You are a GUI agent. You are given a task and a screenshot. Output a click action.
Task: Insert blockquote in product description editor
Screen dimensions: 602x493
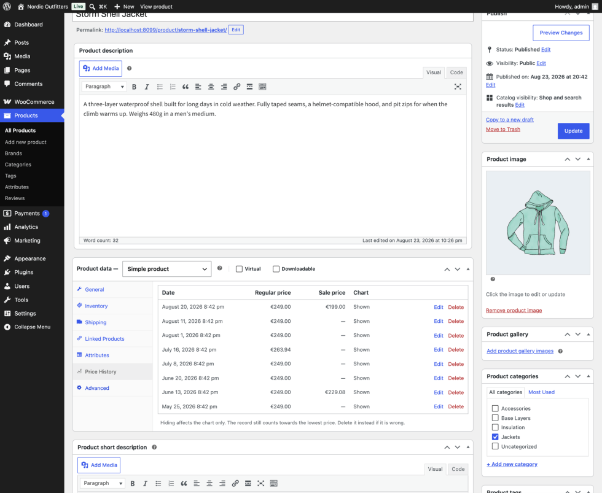186,87
